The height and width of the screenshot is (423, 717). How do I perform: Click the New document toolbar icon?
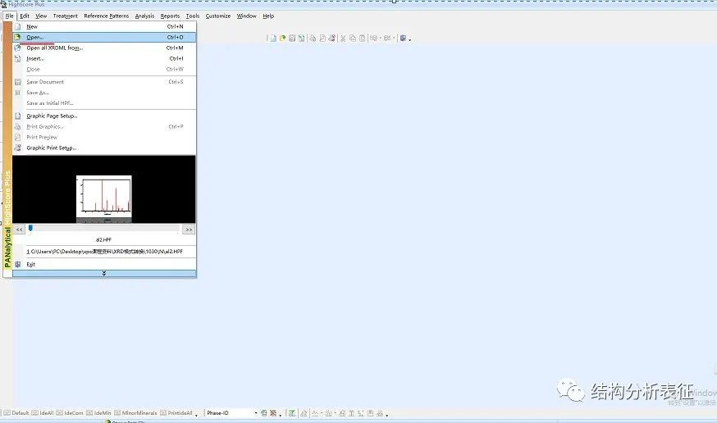pyautogui.click(x=273, y=39)
